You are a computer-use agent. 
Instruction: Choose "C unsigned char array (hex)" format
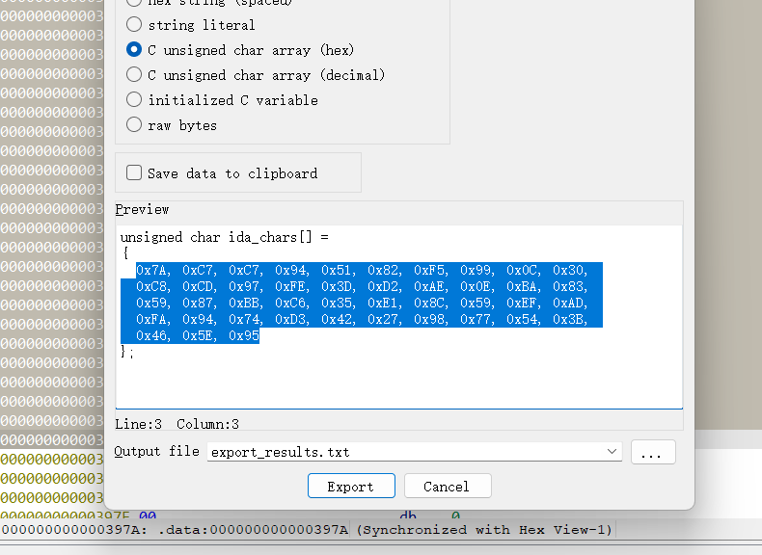134,50
